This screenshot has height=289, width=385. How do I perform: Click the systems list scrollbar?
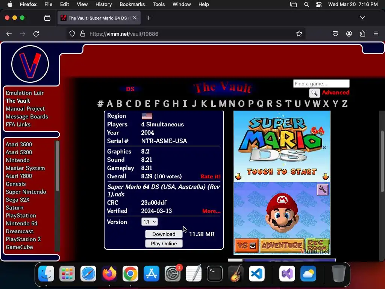[x=58, y=166]
